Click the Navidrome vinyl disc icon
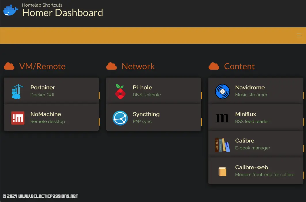 pyautogui.click(x=223, y=91)
